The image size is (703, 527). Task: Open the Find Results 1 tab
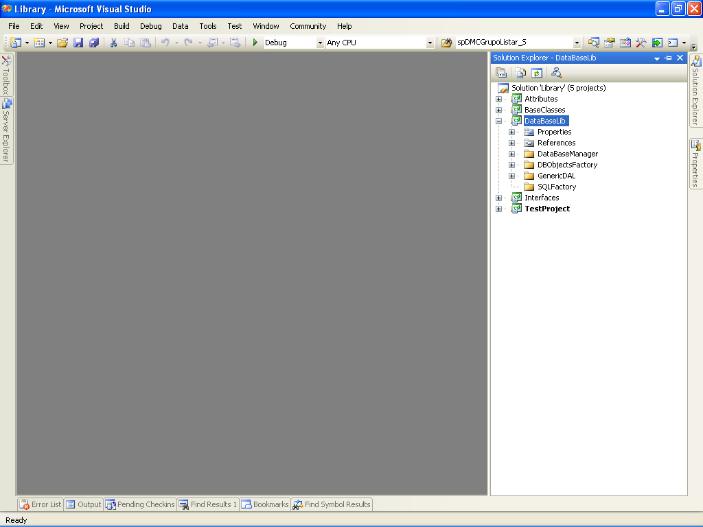(x=207, y=504)
